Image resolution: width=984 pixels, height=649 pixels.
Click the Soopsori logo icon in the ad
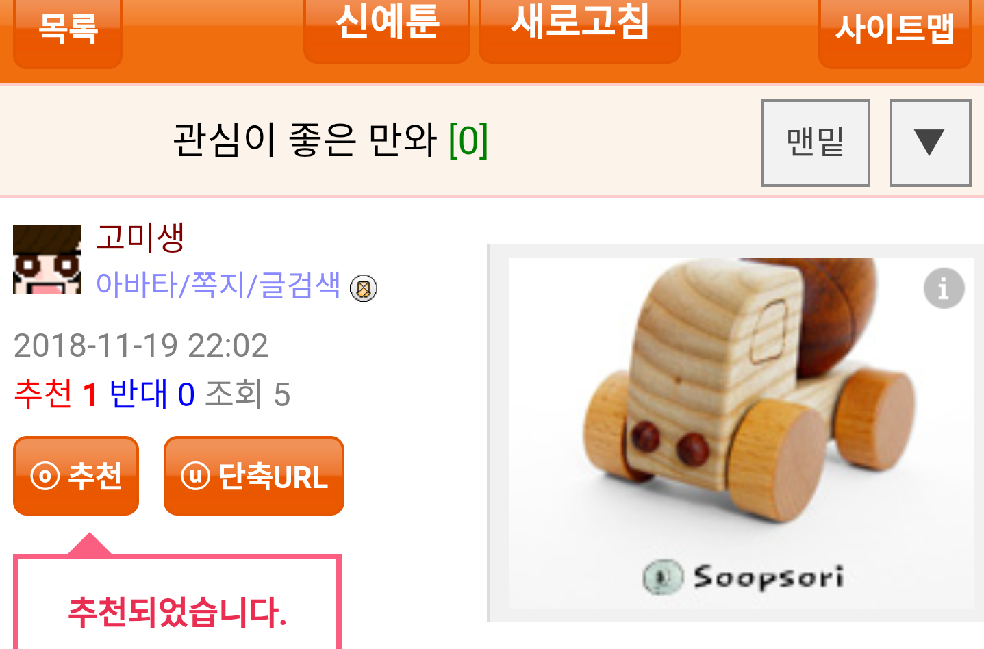pyautogui.click(x=662, y=576)
